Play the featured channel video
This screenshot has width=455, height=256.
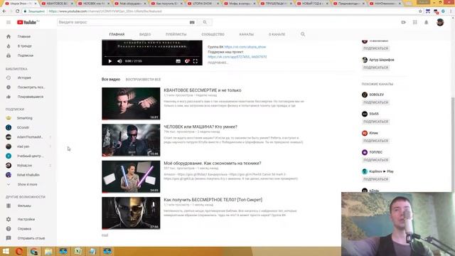(110, 61)
